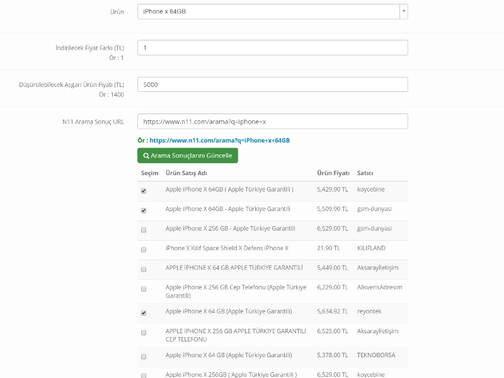This screenshot has height=378, width=504.
Task: Enable the TEKNOBORSA iPhone X 64 GB checkbox
Action: [x=144, y=357]
